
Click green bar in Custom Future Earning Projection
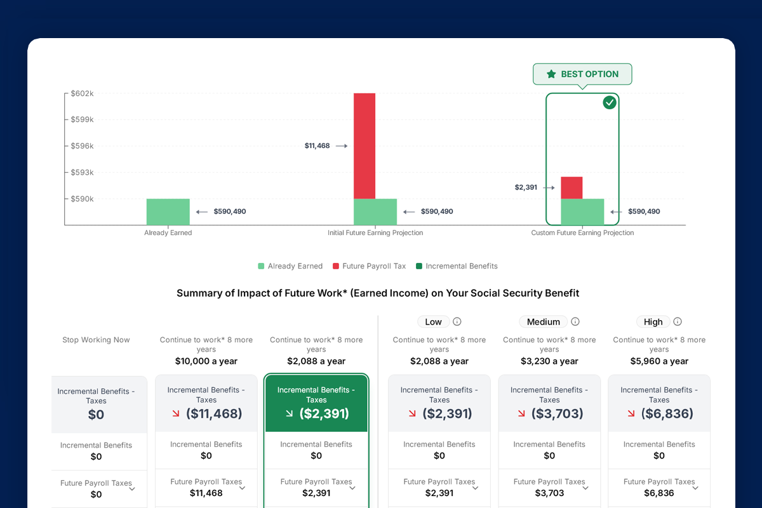tap(582, 212)
